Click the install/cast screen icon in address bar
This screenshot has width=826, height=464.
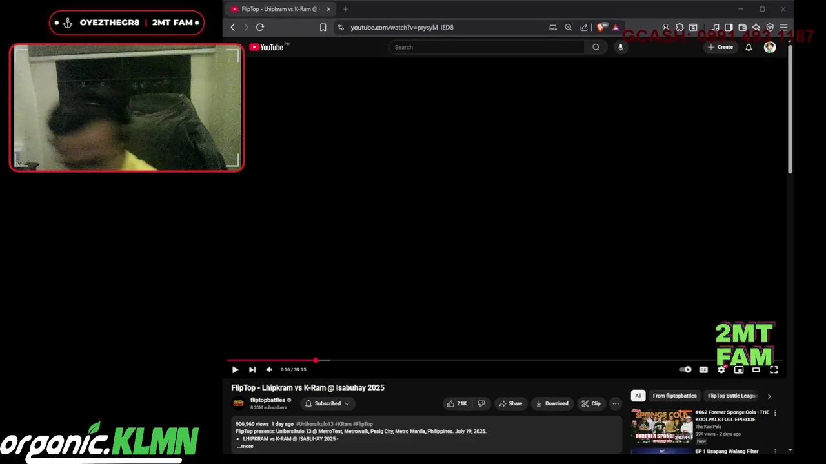[553, 27]
